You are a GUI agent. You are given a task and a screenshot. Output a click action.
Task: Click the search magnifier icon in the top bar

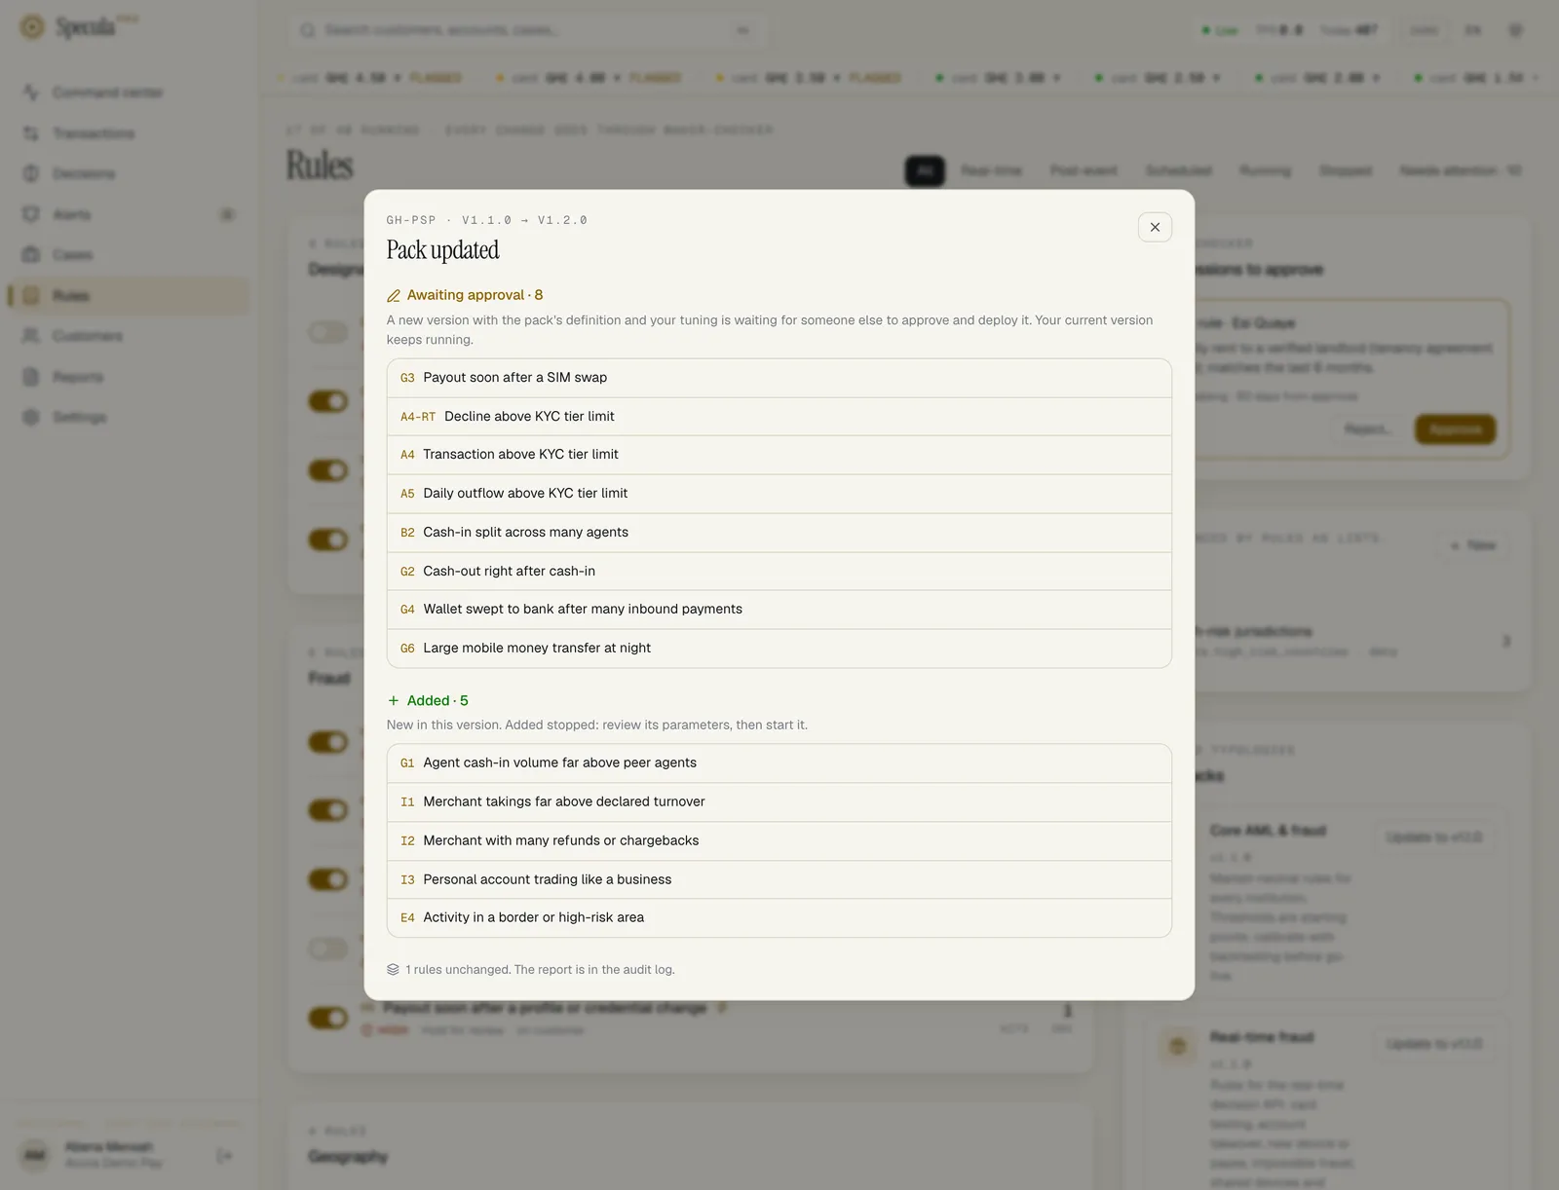click(308, 30)
